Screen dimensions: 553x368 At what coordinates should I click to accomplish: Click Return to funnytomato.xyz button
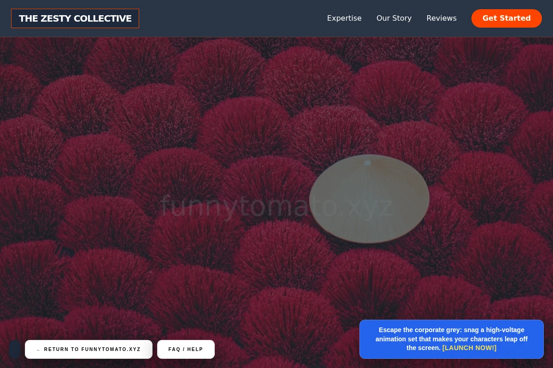point(88,349)
